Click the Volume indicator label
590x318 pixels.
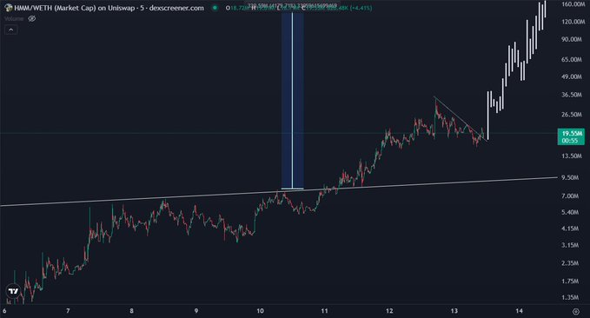pyautogui.click(x=14, y=18)
